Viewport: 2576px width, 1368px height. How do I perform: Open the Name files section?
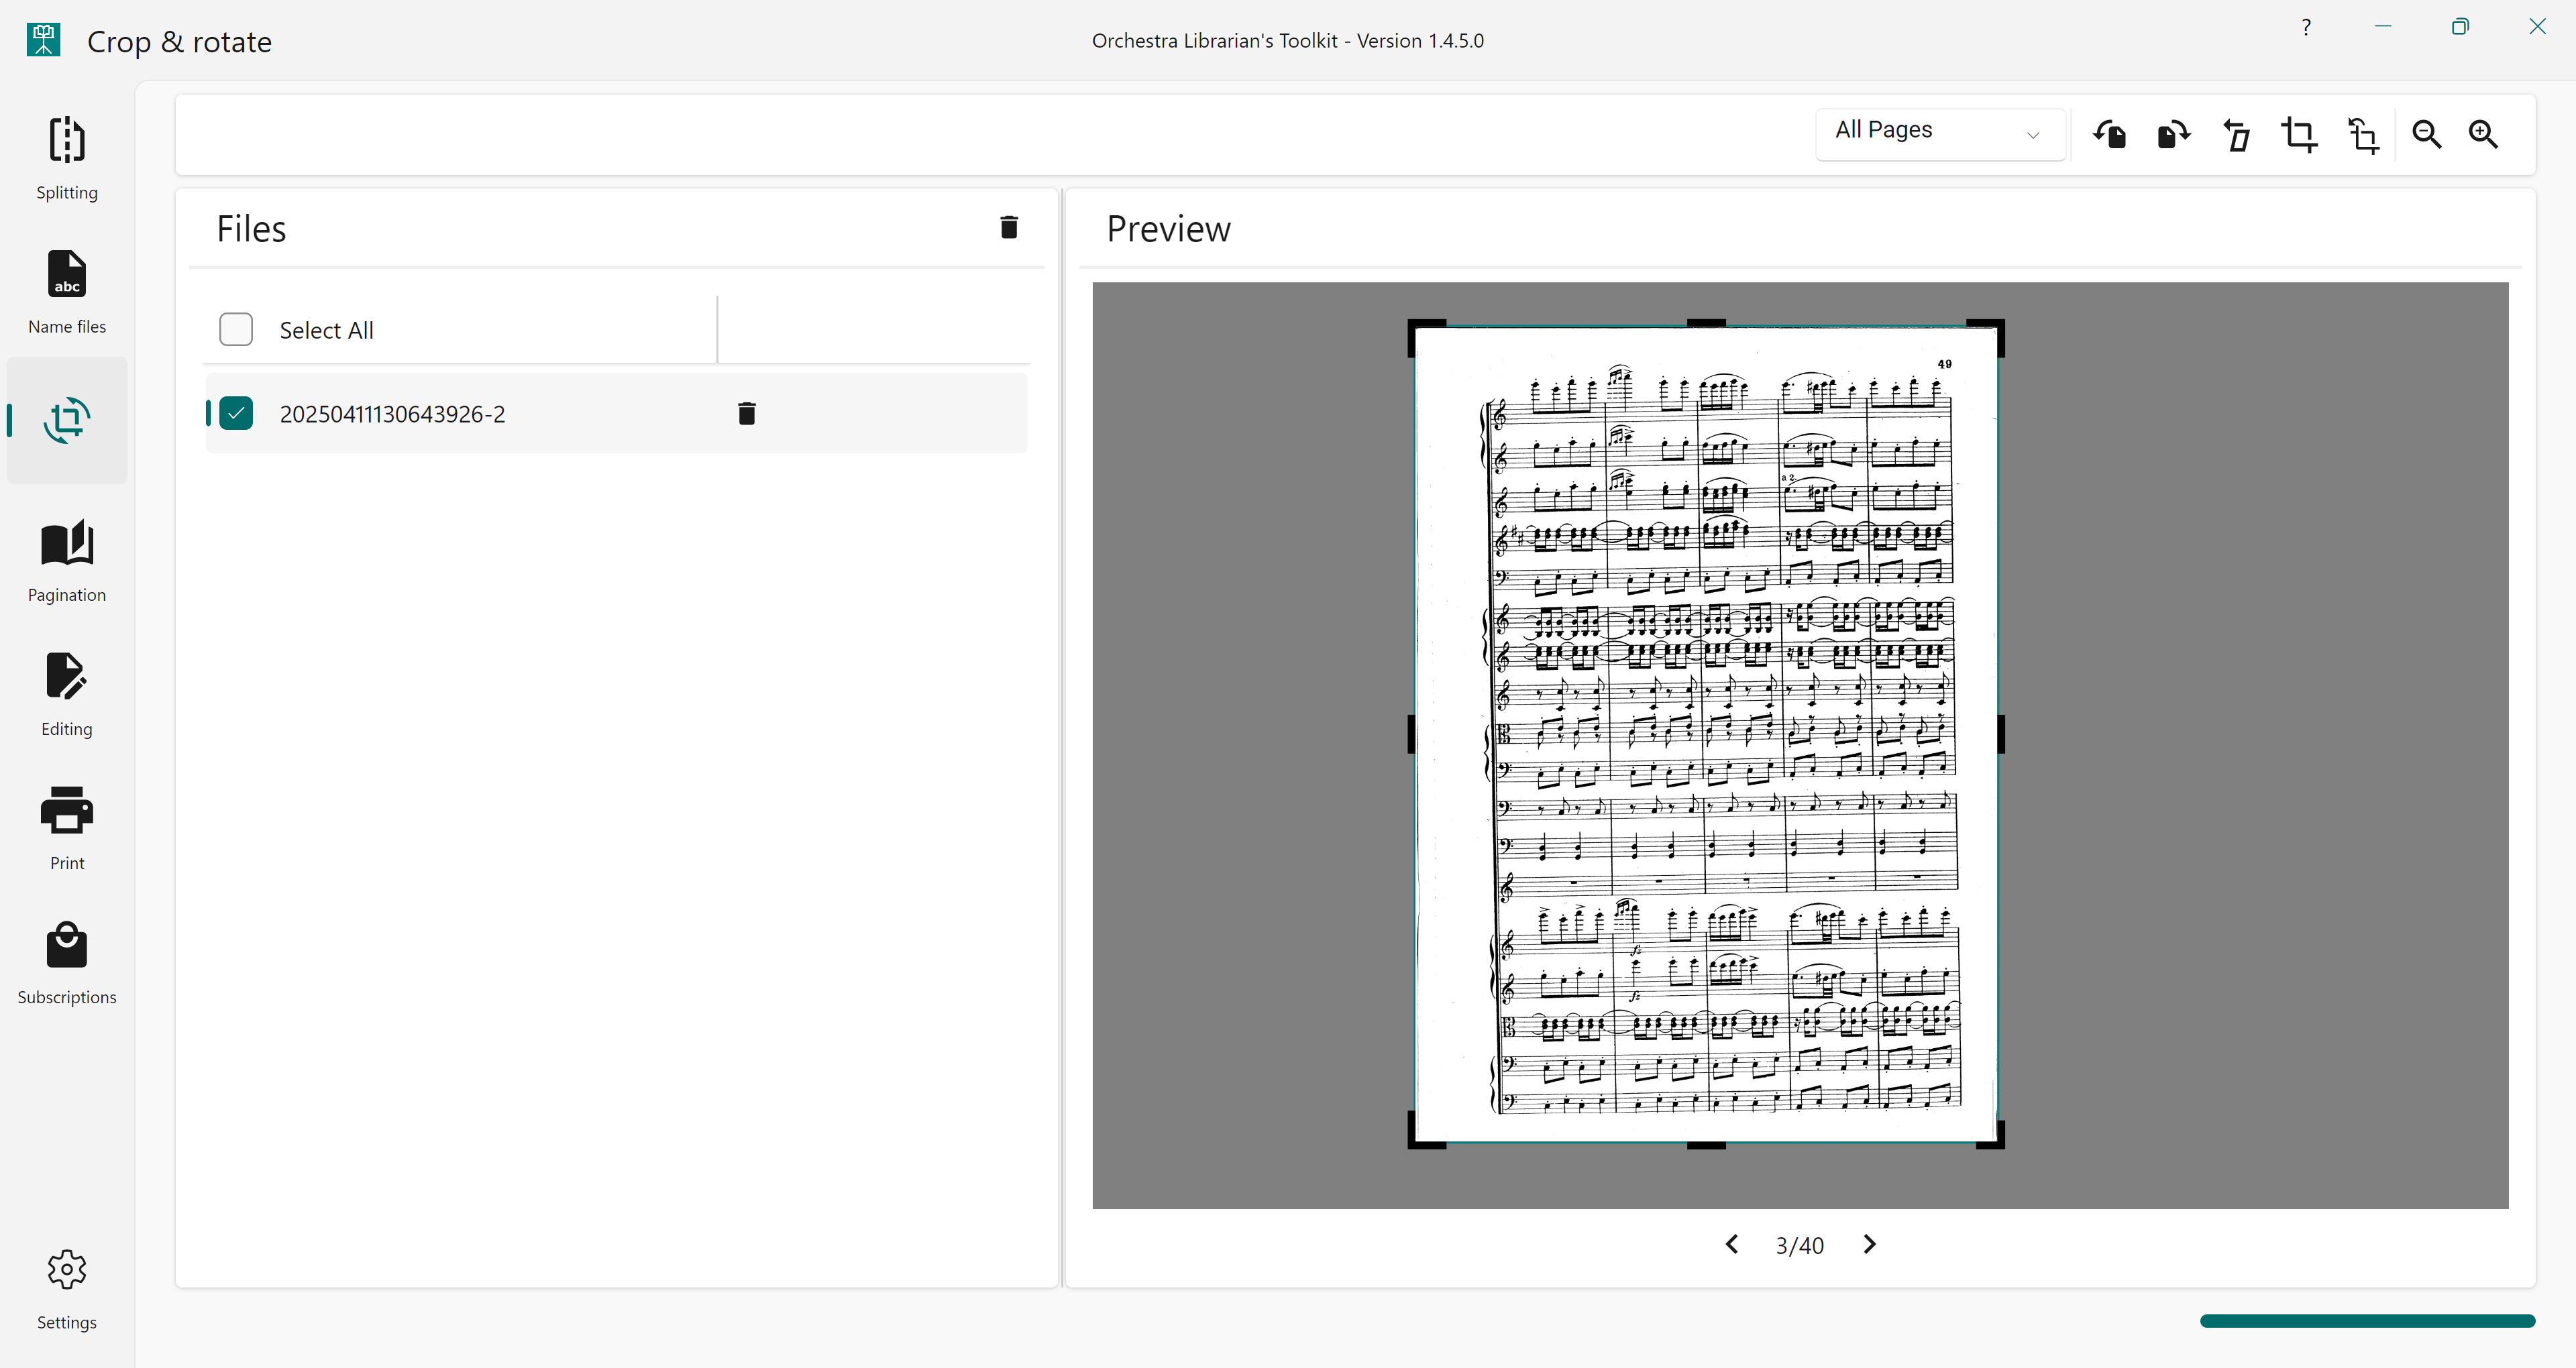(x=66, y=290)
